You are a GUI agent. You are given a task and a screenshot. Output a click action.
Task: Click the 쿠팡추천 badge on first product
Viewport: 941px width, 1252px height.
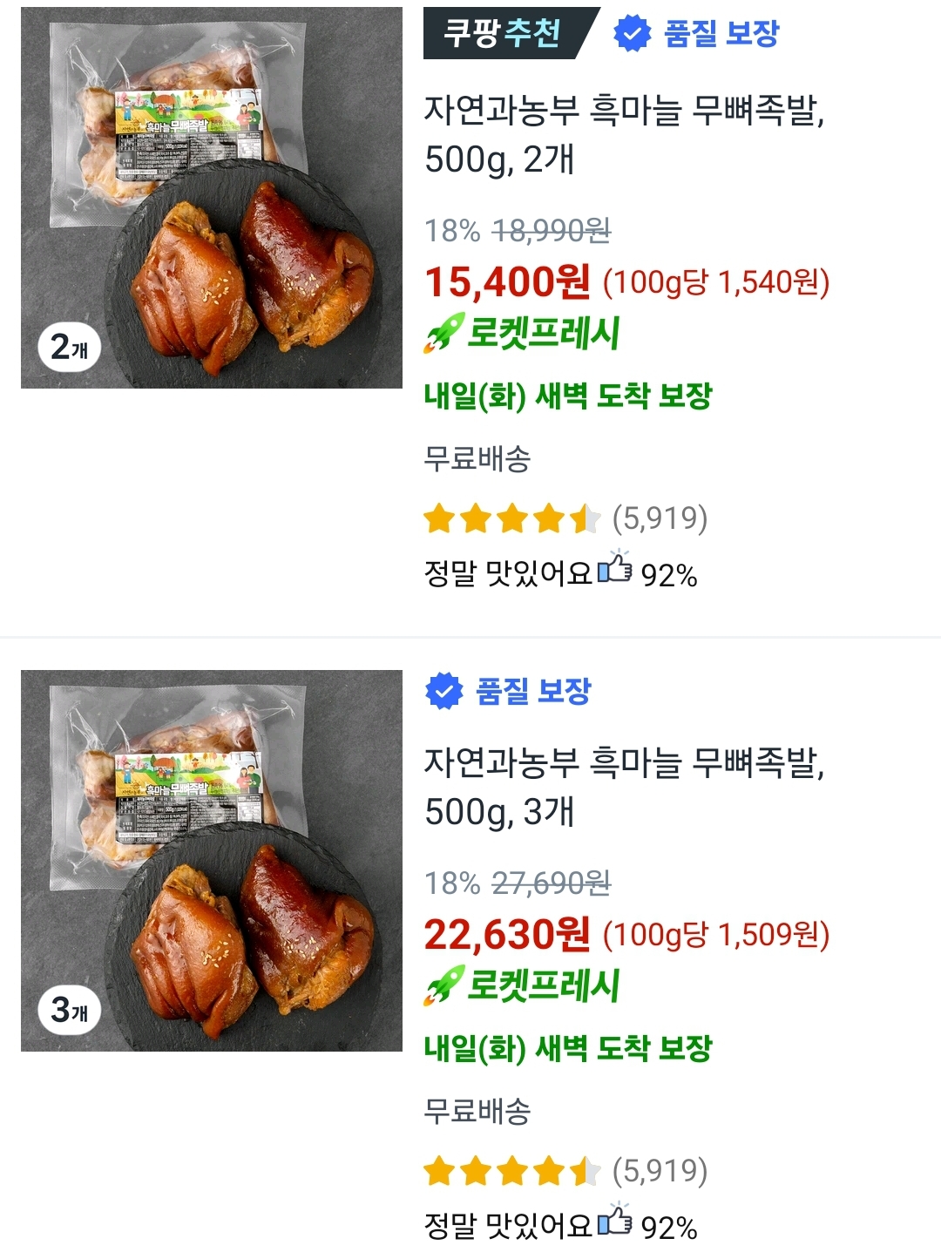pyautogui.click(x=504, y=34)
